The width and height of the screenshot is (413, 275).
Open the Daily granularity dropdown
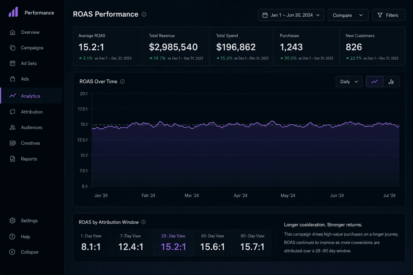[349, 82]
